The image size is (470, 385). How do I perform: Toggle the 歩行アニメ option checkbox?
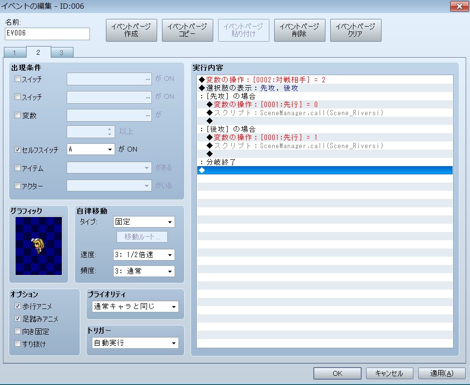click(18, 306)
